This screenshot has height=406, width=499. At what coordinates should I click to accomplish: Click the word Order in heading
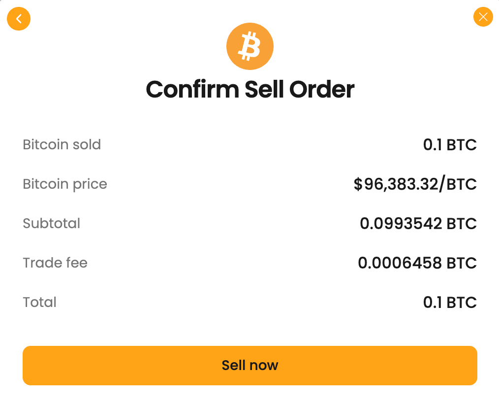pos(322,90)
